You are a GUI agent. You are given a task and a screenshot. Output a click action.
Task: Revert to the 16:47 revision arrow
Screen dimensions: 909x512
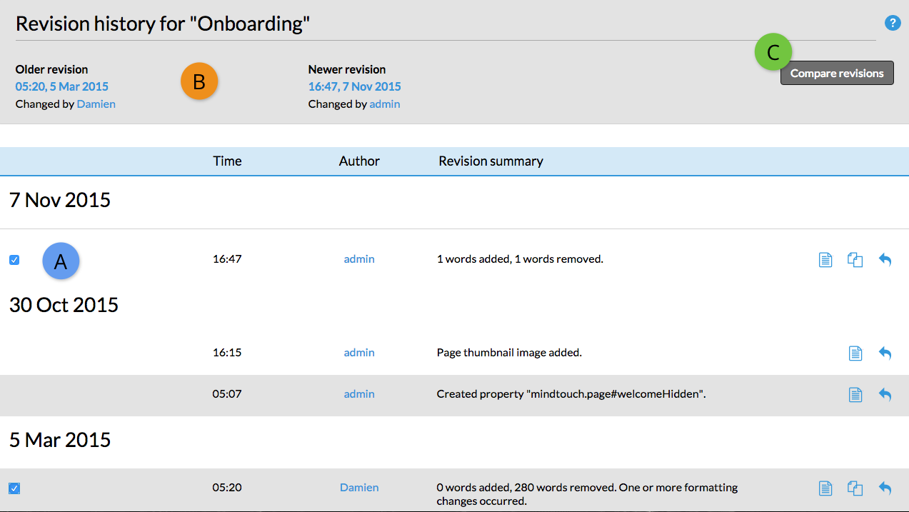(885, 260)
